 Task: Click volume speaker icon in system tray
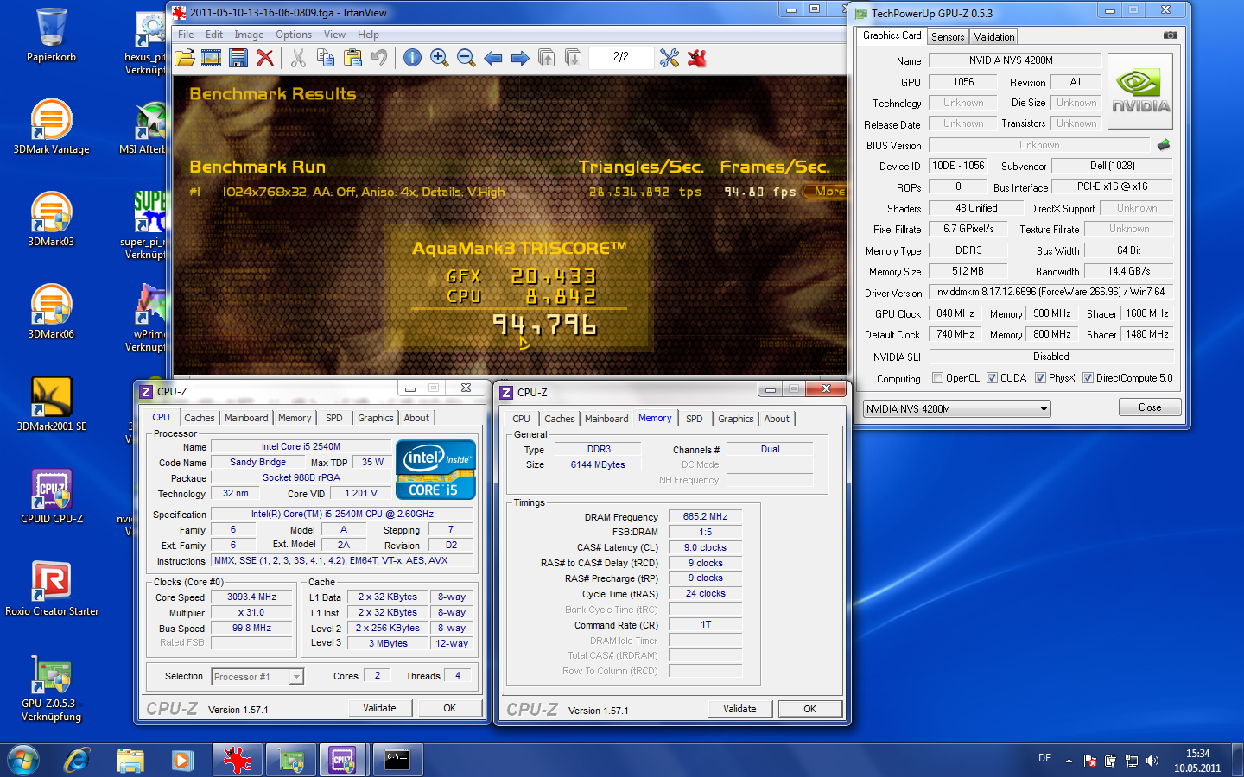[x=1152, y=761]
